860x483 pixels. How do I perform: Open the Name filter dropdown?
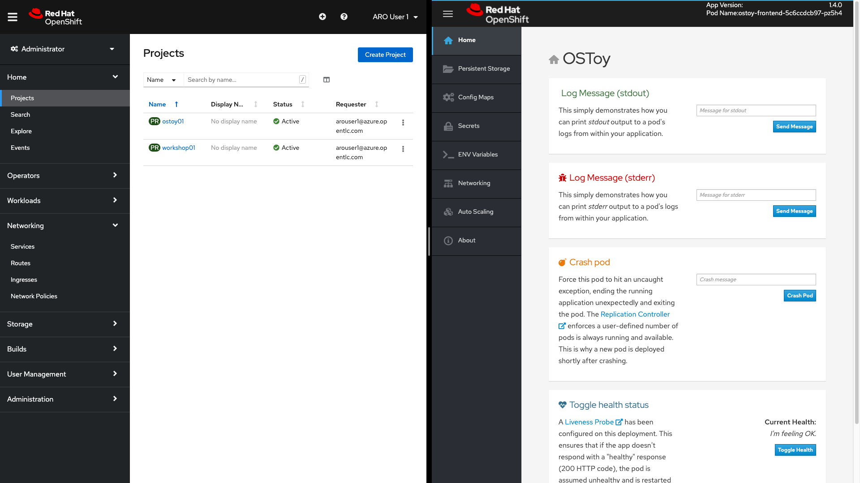coord(163,80)
